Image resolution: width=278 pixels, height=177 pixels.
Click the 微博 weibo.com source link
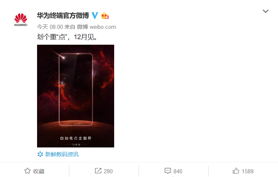pyautogui.click(x=96, y=27)
